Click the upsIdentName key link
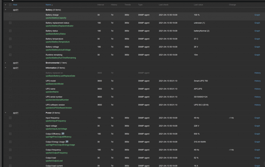Screen dimensions: 265x167 [x=52, y=92]
